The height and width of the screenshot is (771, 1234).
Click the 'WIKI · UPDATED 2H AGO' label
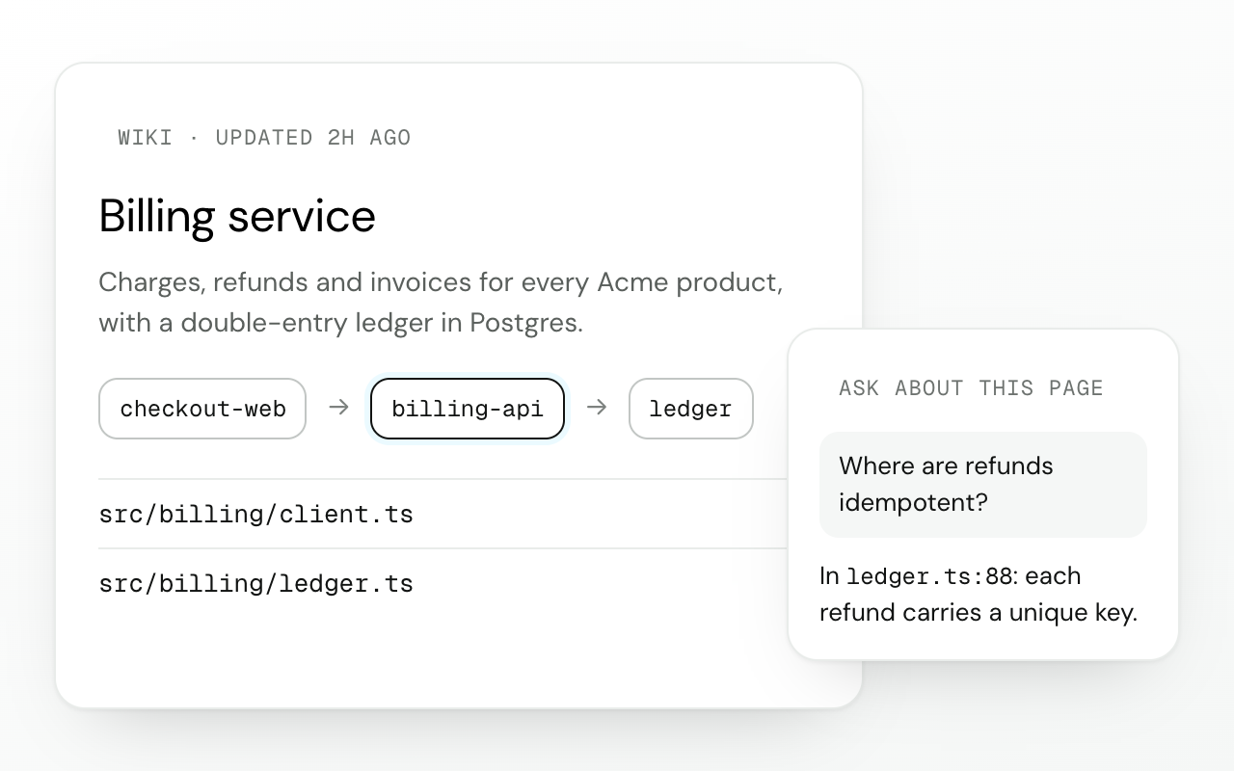point(264,138)
